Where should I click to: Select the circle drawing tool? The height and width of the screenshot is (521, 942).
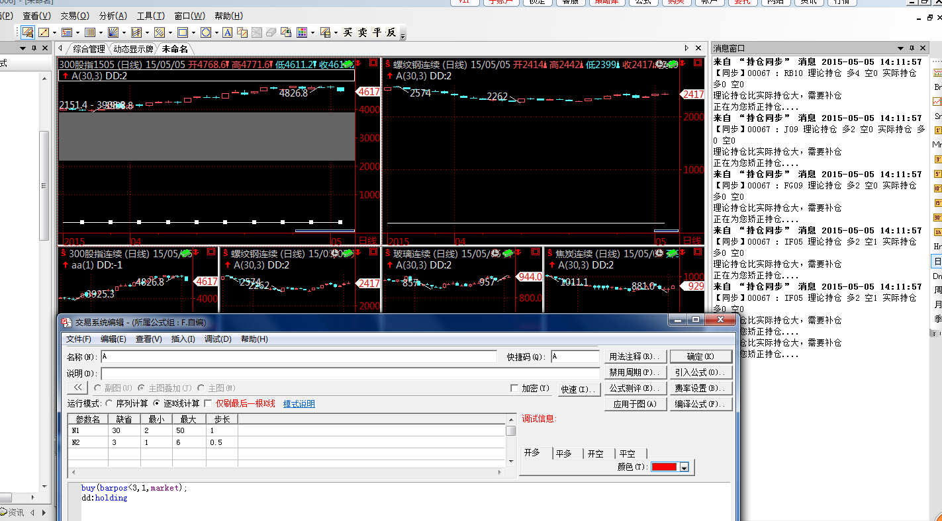[206, 32]
